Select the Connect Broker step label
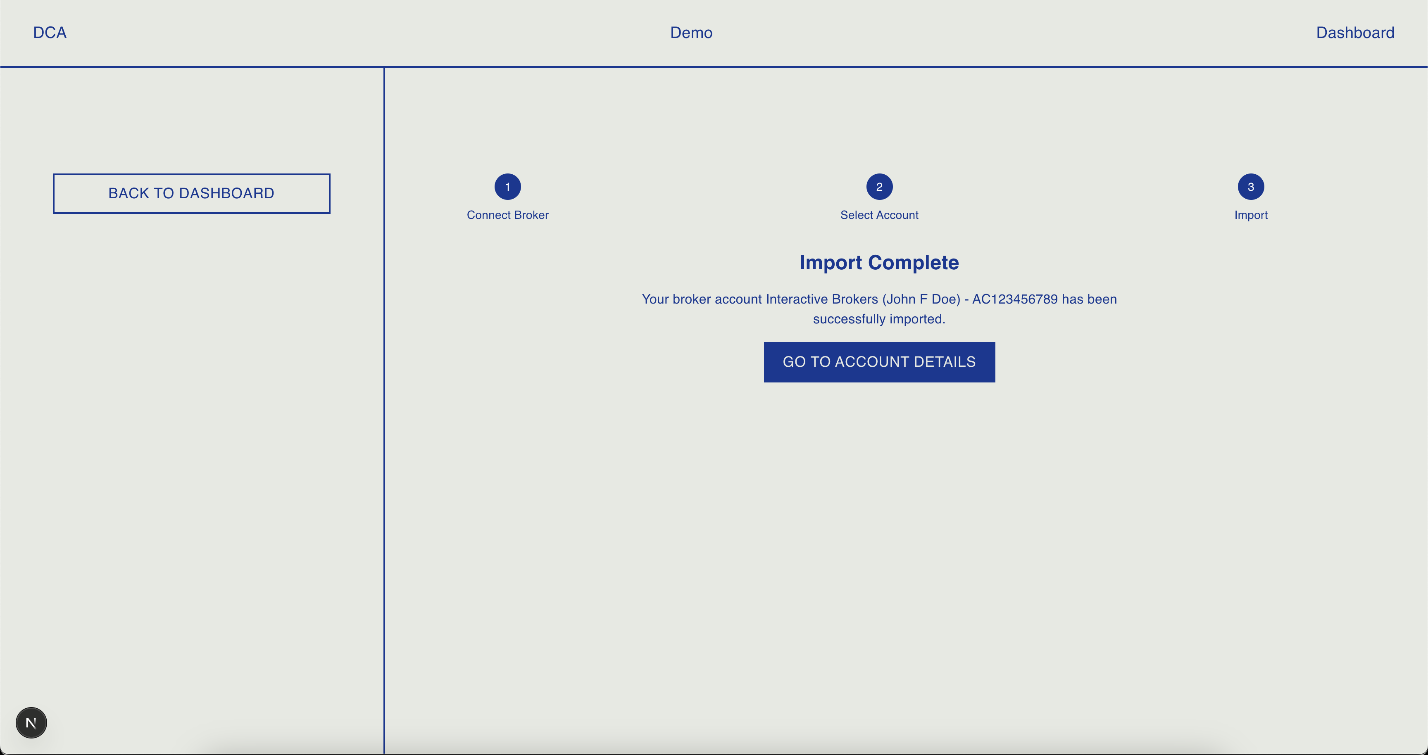 click(507, 215)
